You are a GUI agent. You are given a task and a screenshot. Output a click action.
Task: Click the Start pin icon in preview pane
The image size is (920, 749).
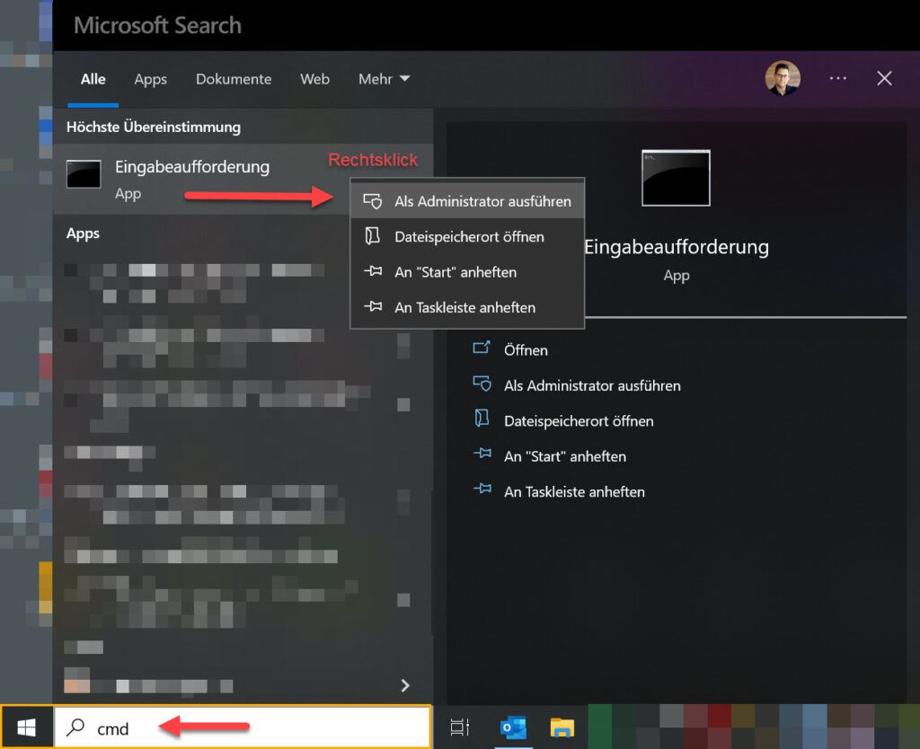482,453
